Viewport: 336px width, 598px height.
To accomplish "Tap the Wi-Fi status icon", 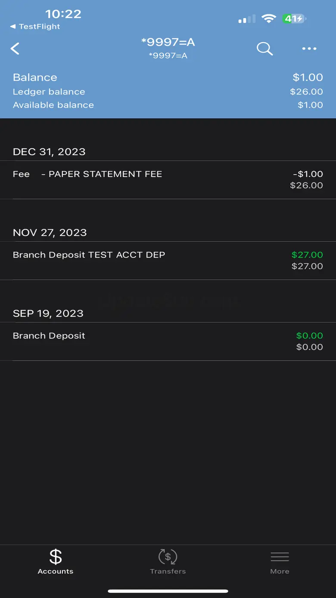I will click(x=269, y=19).
